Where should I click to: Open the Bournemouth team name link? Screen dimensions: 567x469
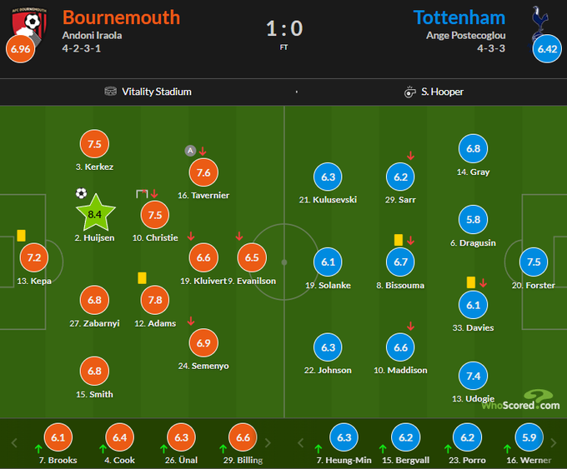coord(121,17)
